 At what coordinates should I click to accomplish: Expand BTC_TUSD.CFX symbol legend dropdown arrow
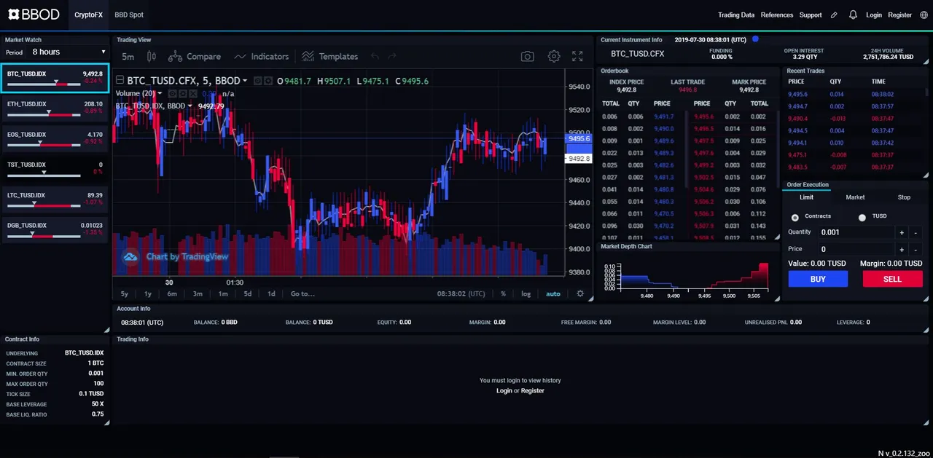coord(245,81)
